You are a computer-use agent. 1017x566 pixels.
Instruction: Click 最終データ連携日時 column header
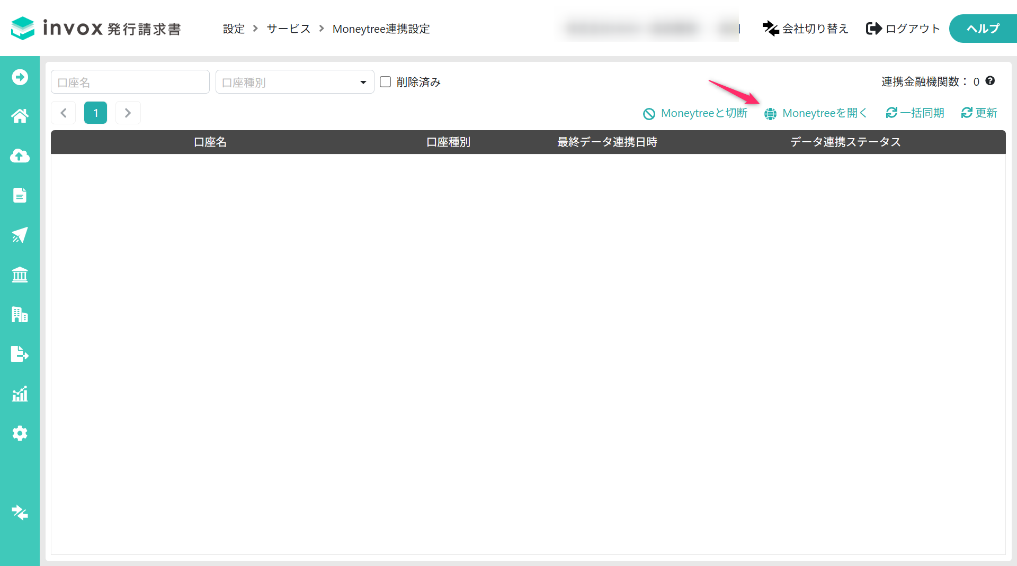pyautogui.click(x=607, y=142)
